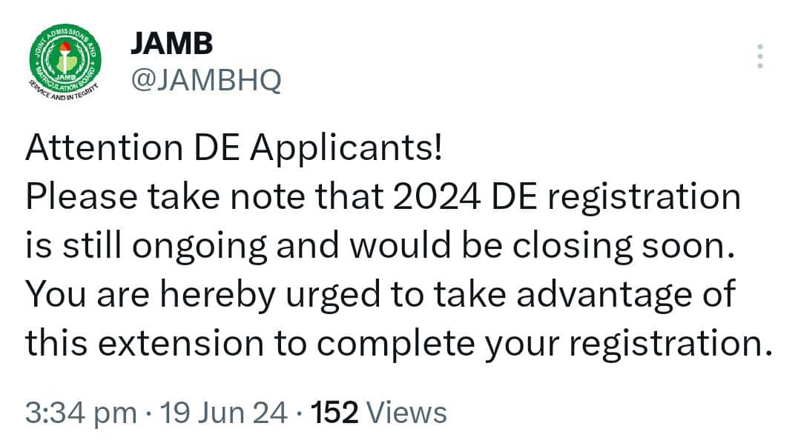Click the word 'Views' in footer
Viewport: 801px width, 446px height.
pyautogui.click(x=406, y=413)
